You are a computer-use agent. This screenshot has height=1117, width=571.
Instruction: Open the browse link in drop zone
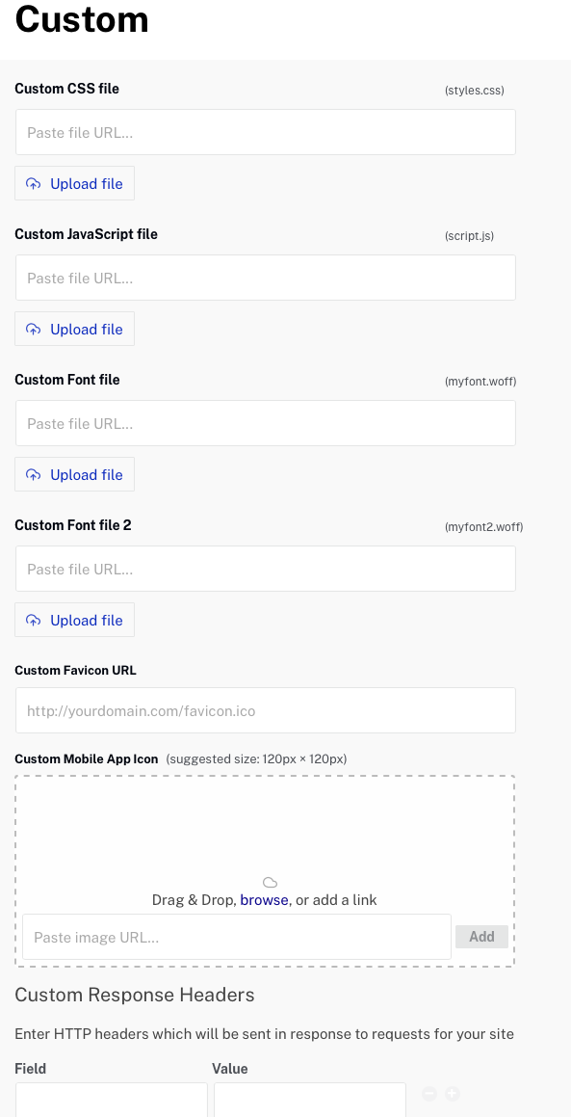tap(264, 900)
